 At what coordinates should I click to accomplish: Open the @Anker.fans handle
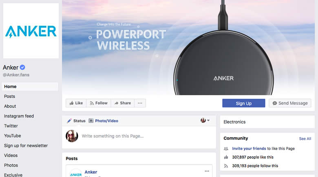coord(16,75)
